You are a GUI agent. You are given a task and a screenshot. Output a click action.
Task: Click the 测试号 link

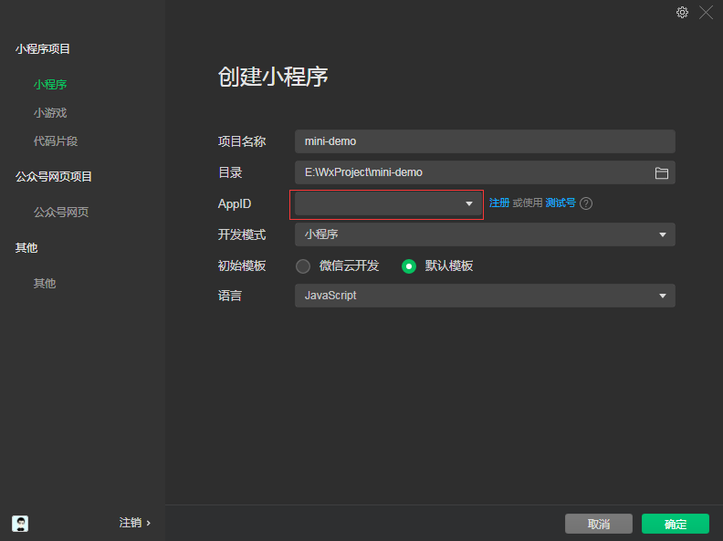point(561,203)
